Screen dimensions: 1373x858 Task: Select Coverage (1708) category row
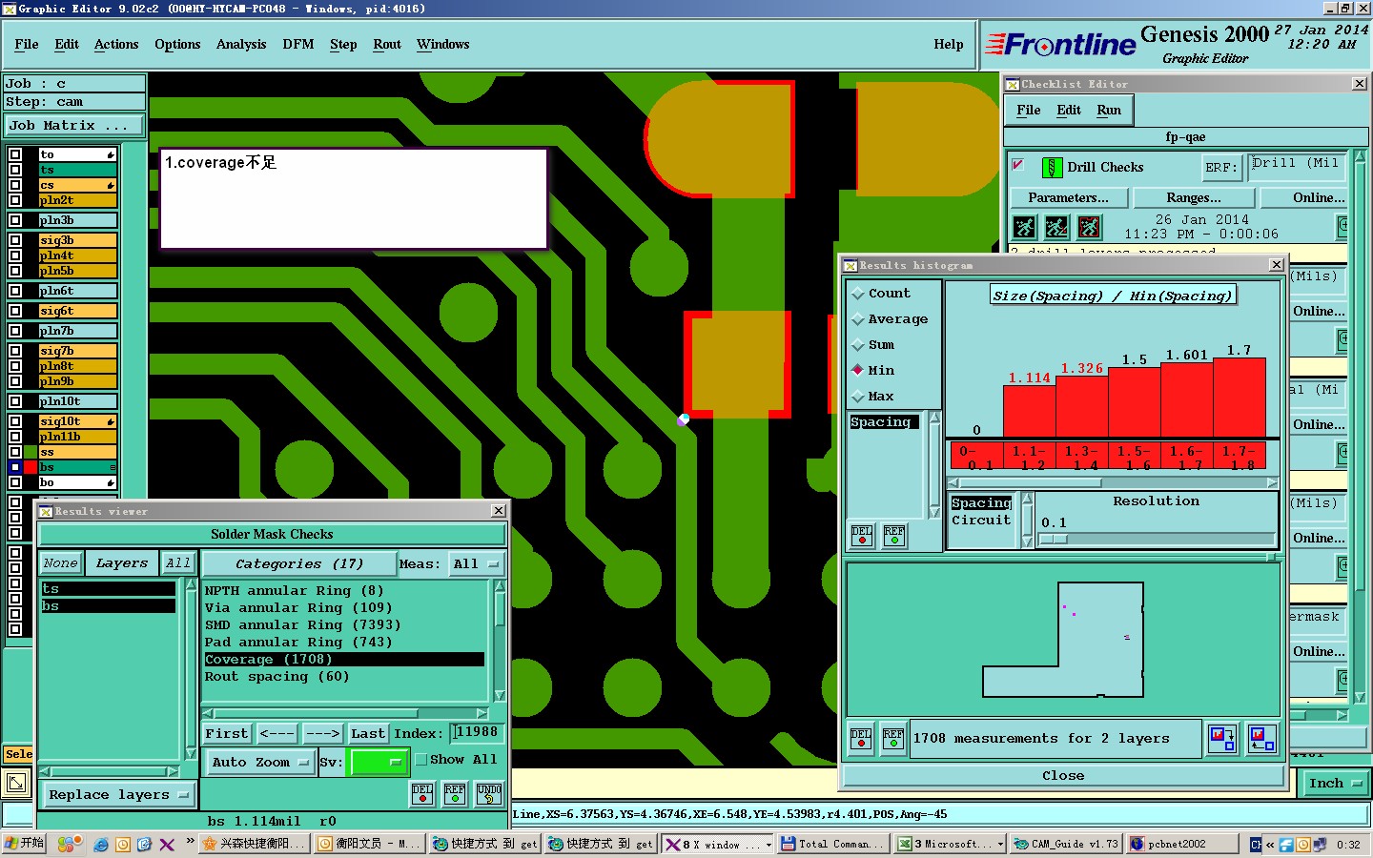coord(344,660)
